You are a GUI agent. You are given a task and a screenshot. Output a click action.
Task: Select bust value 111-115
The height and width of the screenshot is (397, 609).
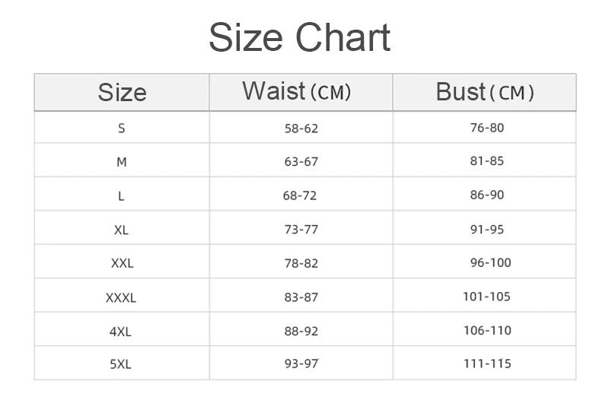pyautogui.click(x=487, y=364)
